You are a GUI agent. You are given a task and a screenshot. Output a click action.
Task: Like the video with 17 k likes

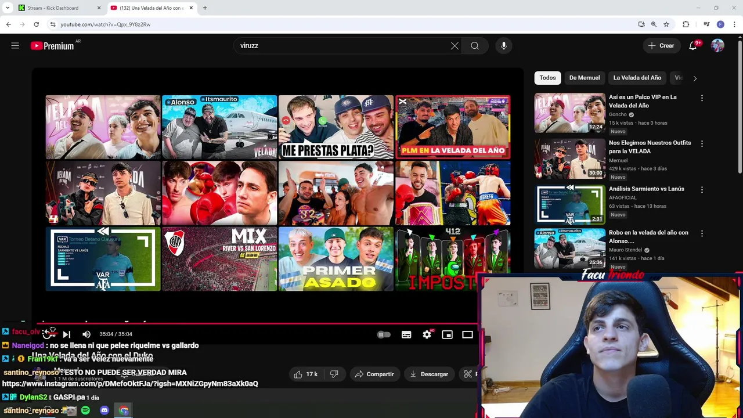pyautogui.click(x=306, y=374)
